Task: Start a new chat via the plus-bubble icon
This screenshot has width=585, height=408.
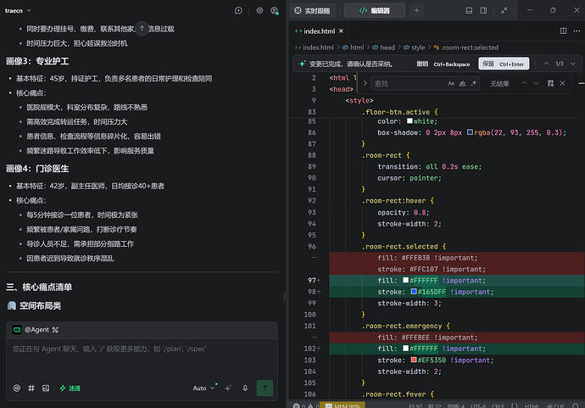Action: pos(238,10)
